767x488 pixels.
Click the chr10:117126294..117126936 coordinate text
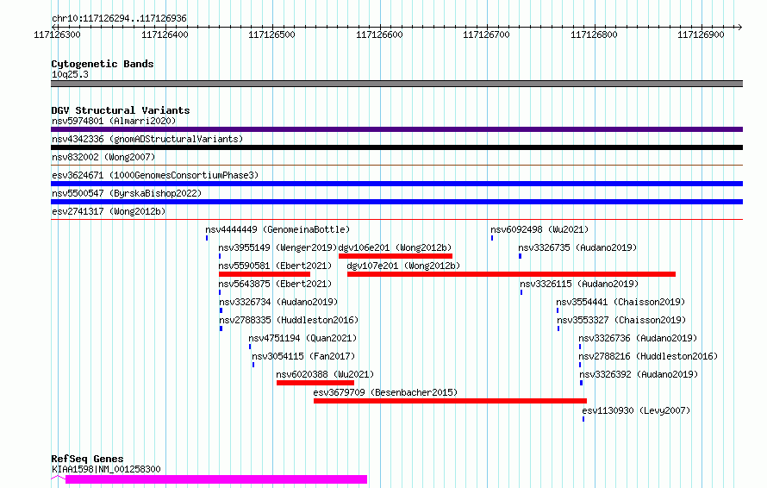tap(119, 19)
